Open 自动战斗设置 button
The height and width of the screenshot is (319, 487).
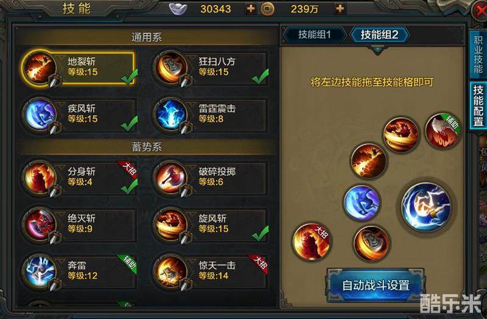coord(376,285)
